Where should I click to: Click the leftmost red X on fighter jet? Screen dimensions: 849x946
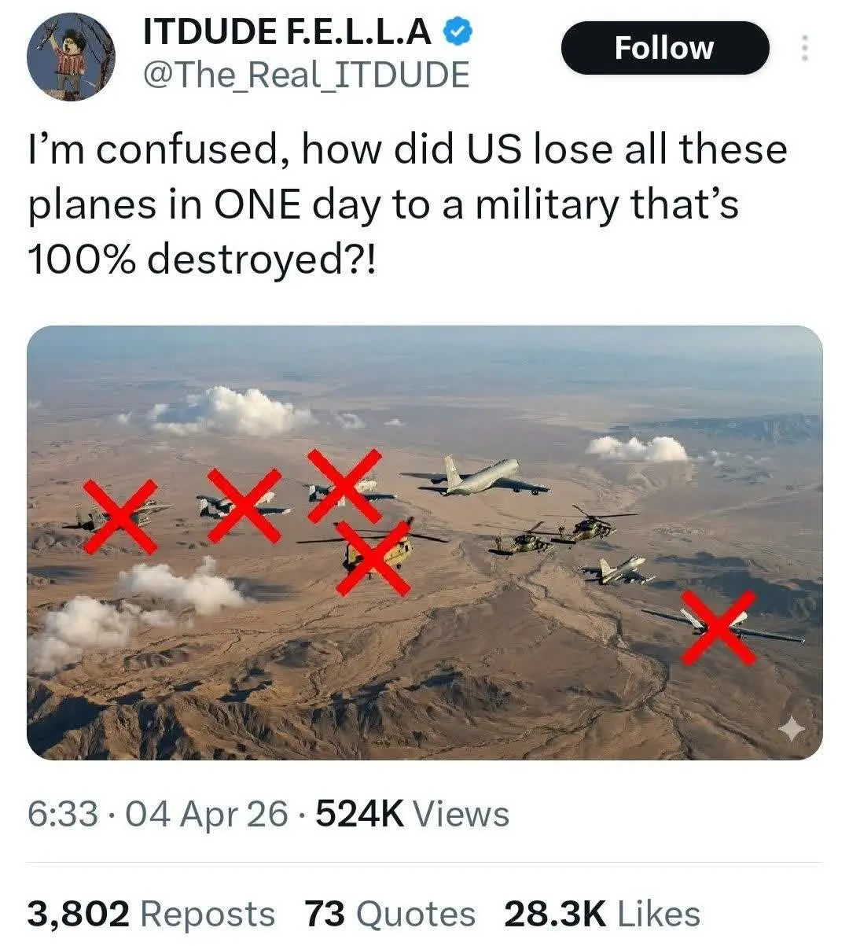[119, 516]
